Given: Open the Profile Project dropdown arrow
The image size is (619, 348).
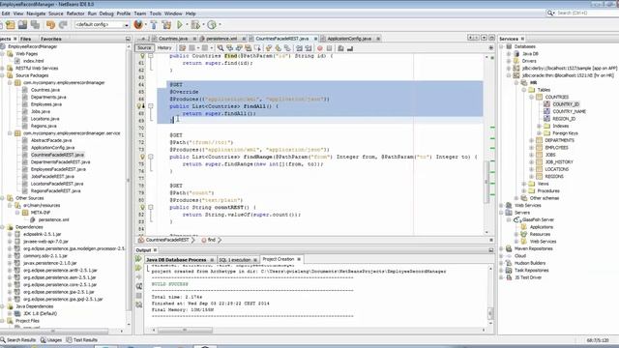Looking at the screenshot, I should [x=220, y=25].
